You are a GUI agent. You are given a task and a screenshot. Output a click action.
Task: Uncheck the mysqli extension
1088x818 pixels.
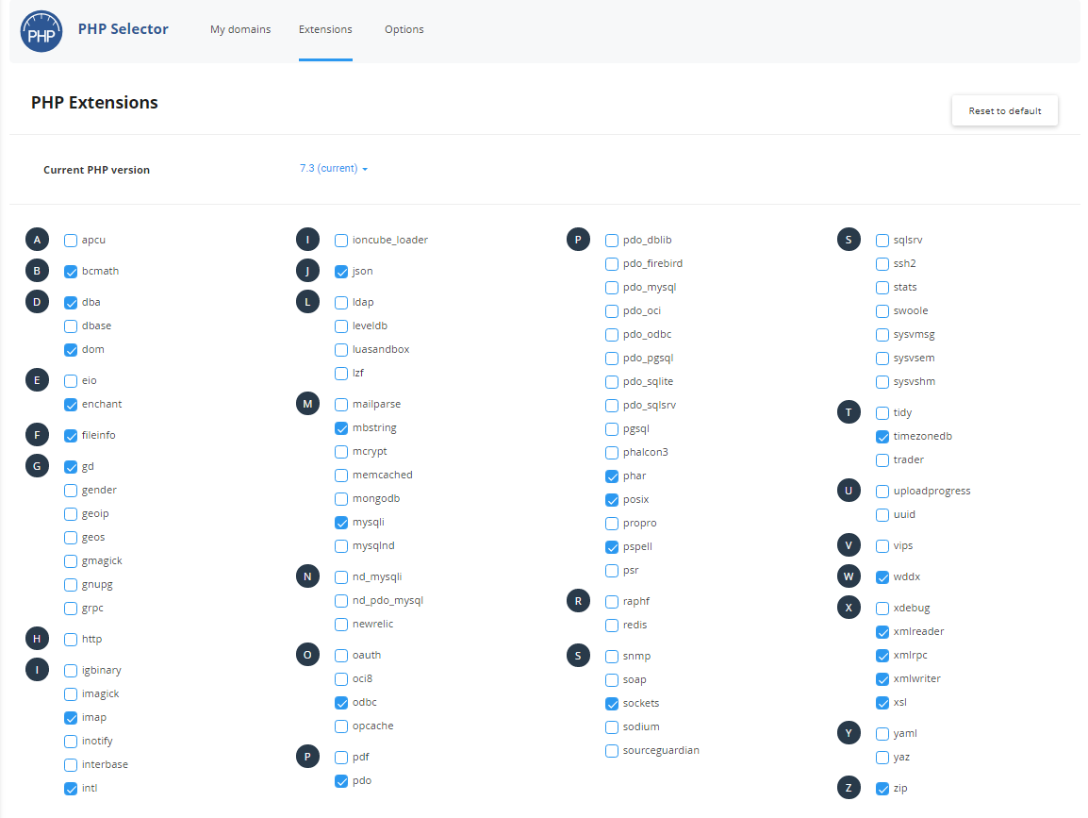341,523
